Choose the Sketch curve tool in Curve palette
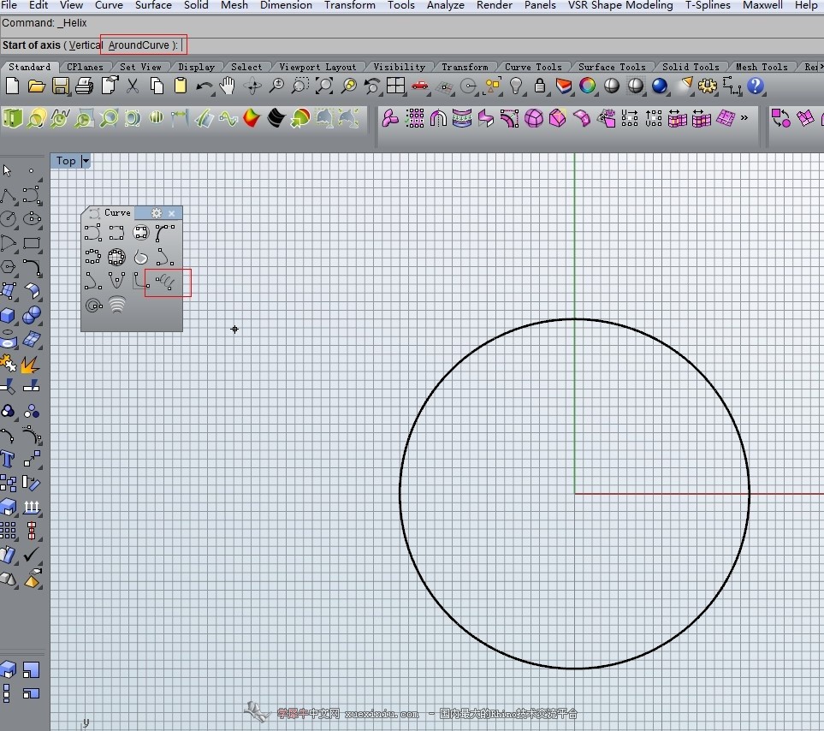 coord(140,258)
